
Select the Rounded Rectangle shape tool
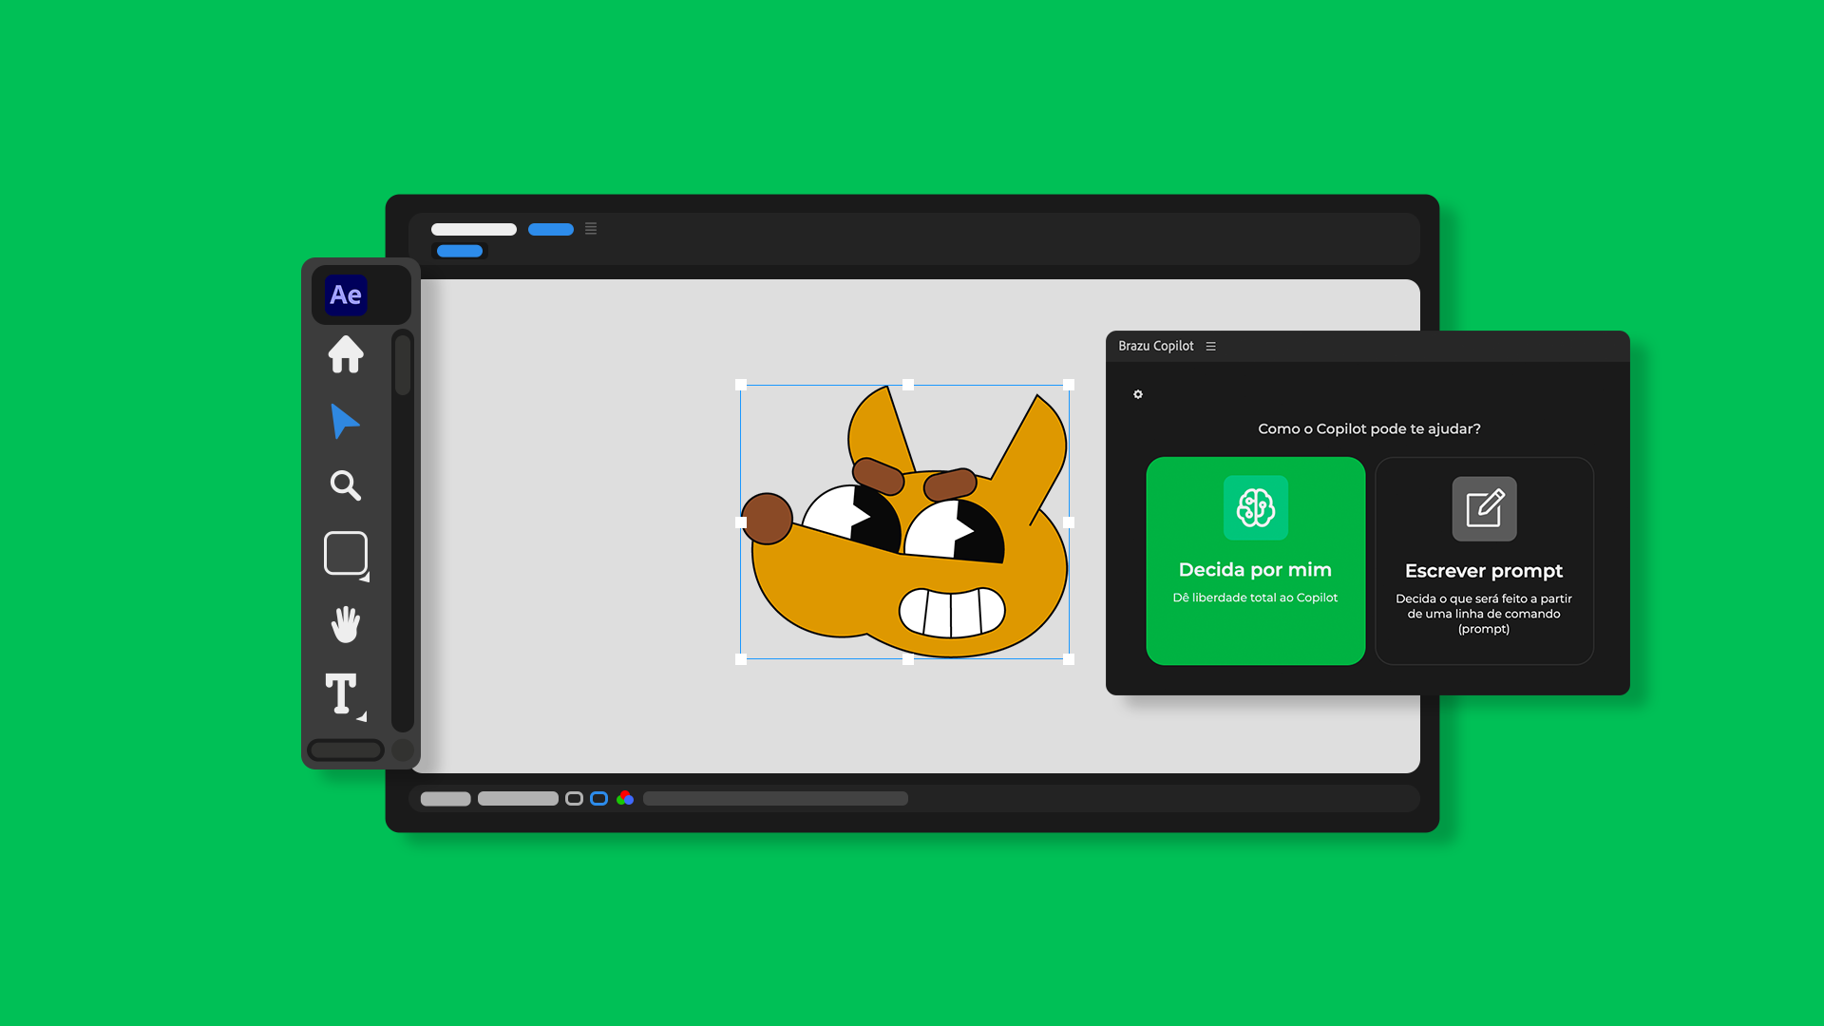346,553
